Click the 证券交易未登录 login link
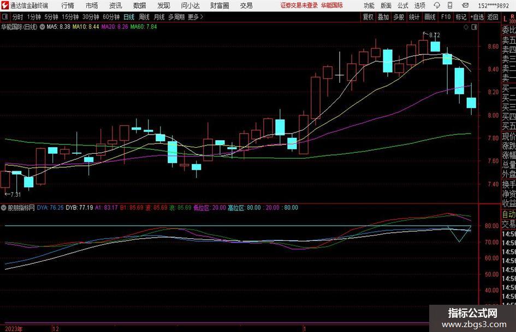 (299, 5)
